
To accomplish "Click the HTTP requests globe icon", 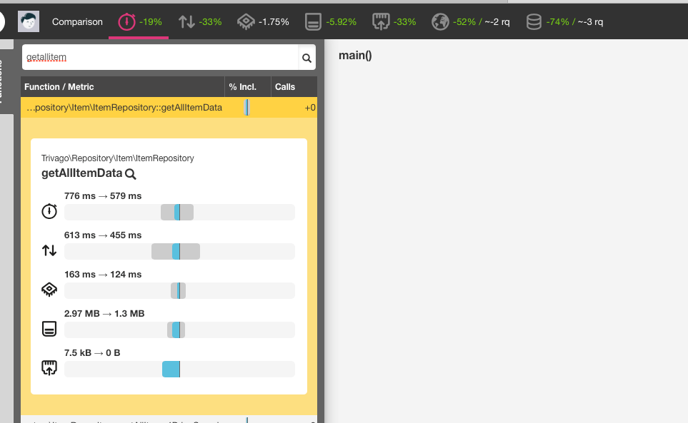I will (x=440, y=21).
